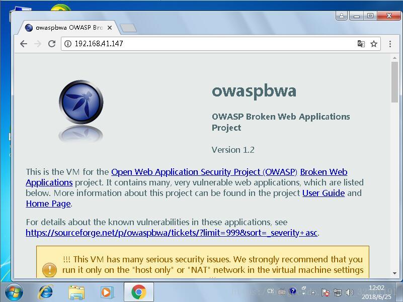Open Action Center flag icon

click(326, 292)
